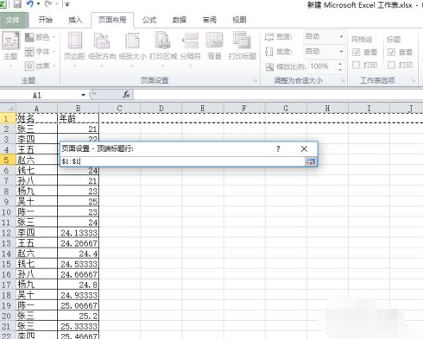The width and height of the screenshot is (423, 339).
Task: Click cell A7 containing 孙八
Action: pyautogui.click(x=36, y=181)
